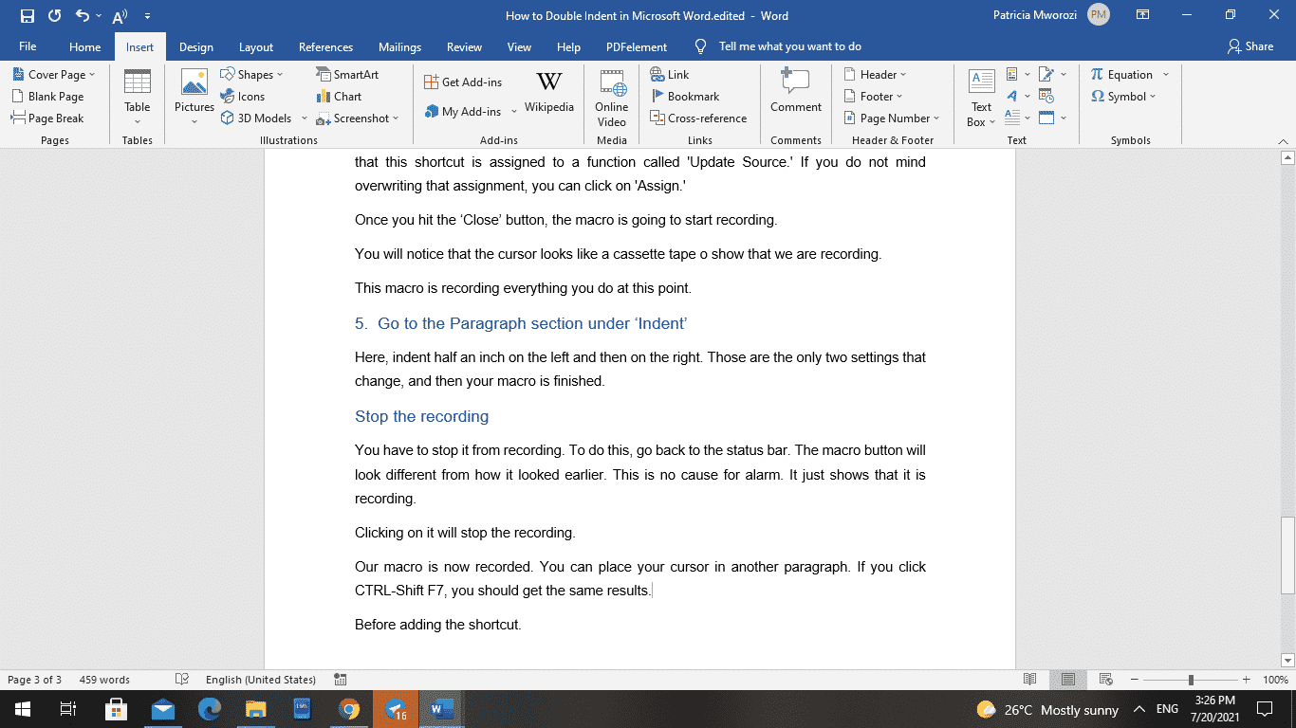Insert an Online Video
1296x728 pixels.
click(x=612, y=97)
